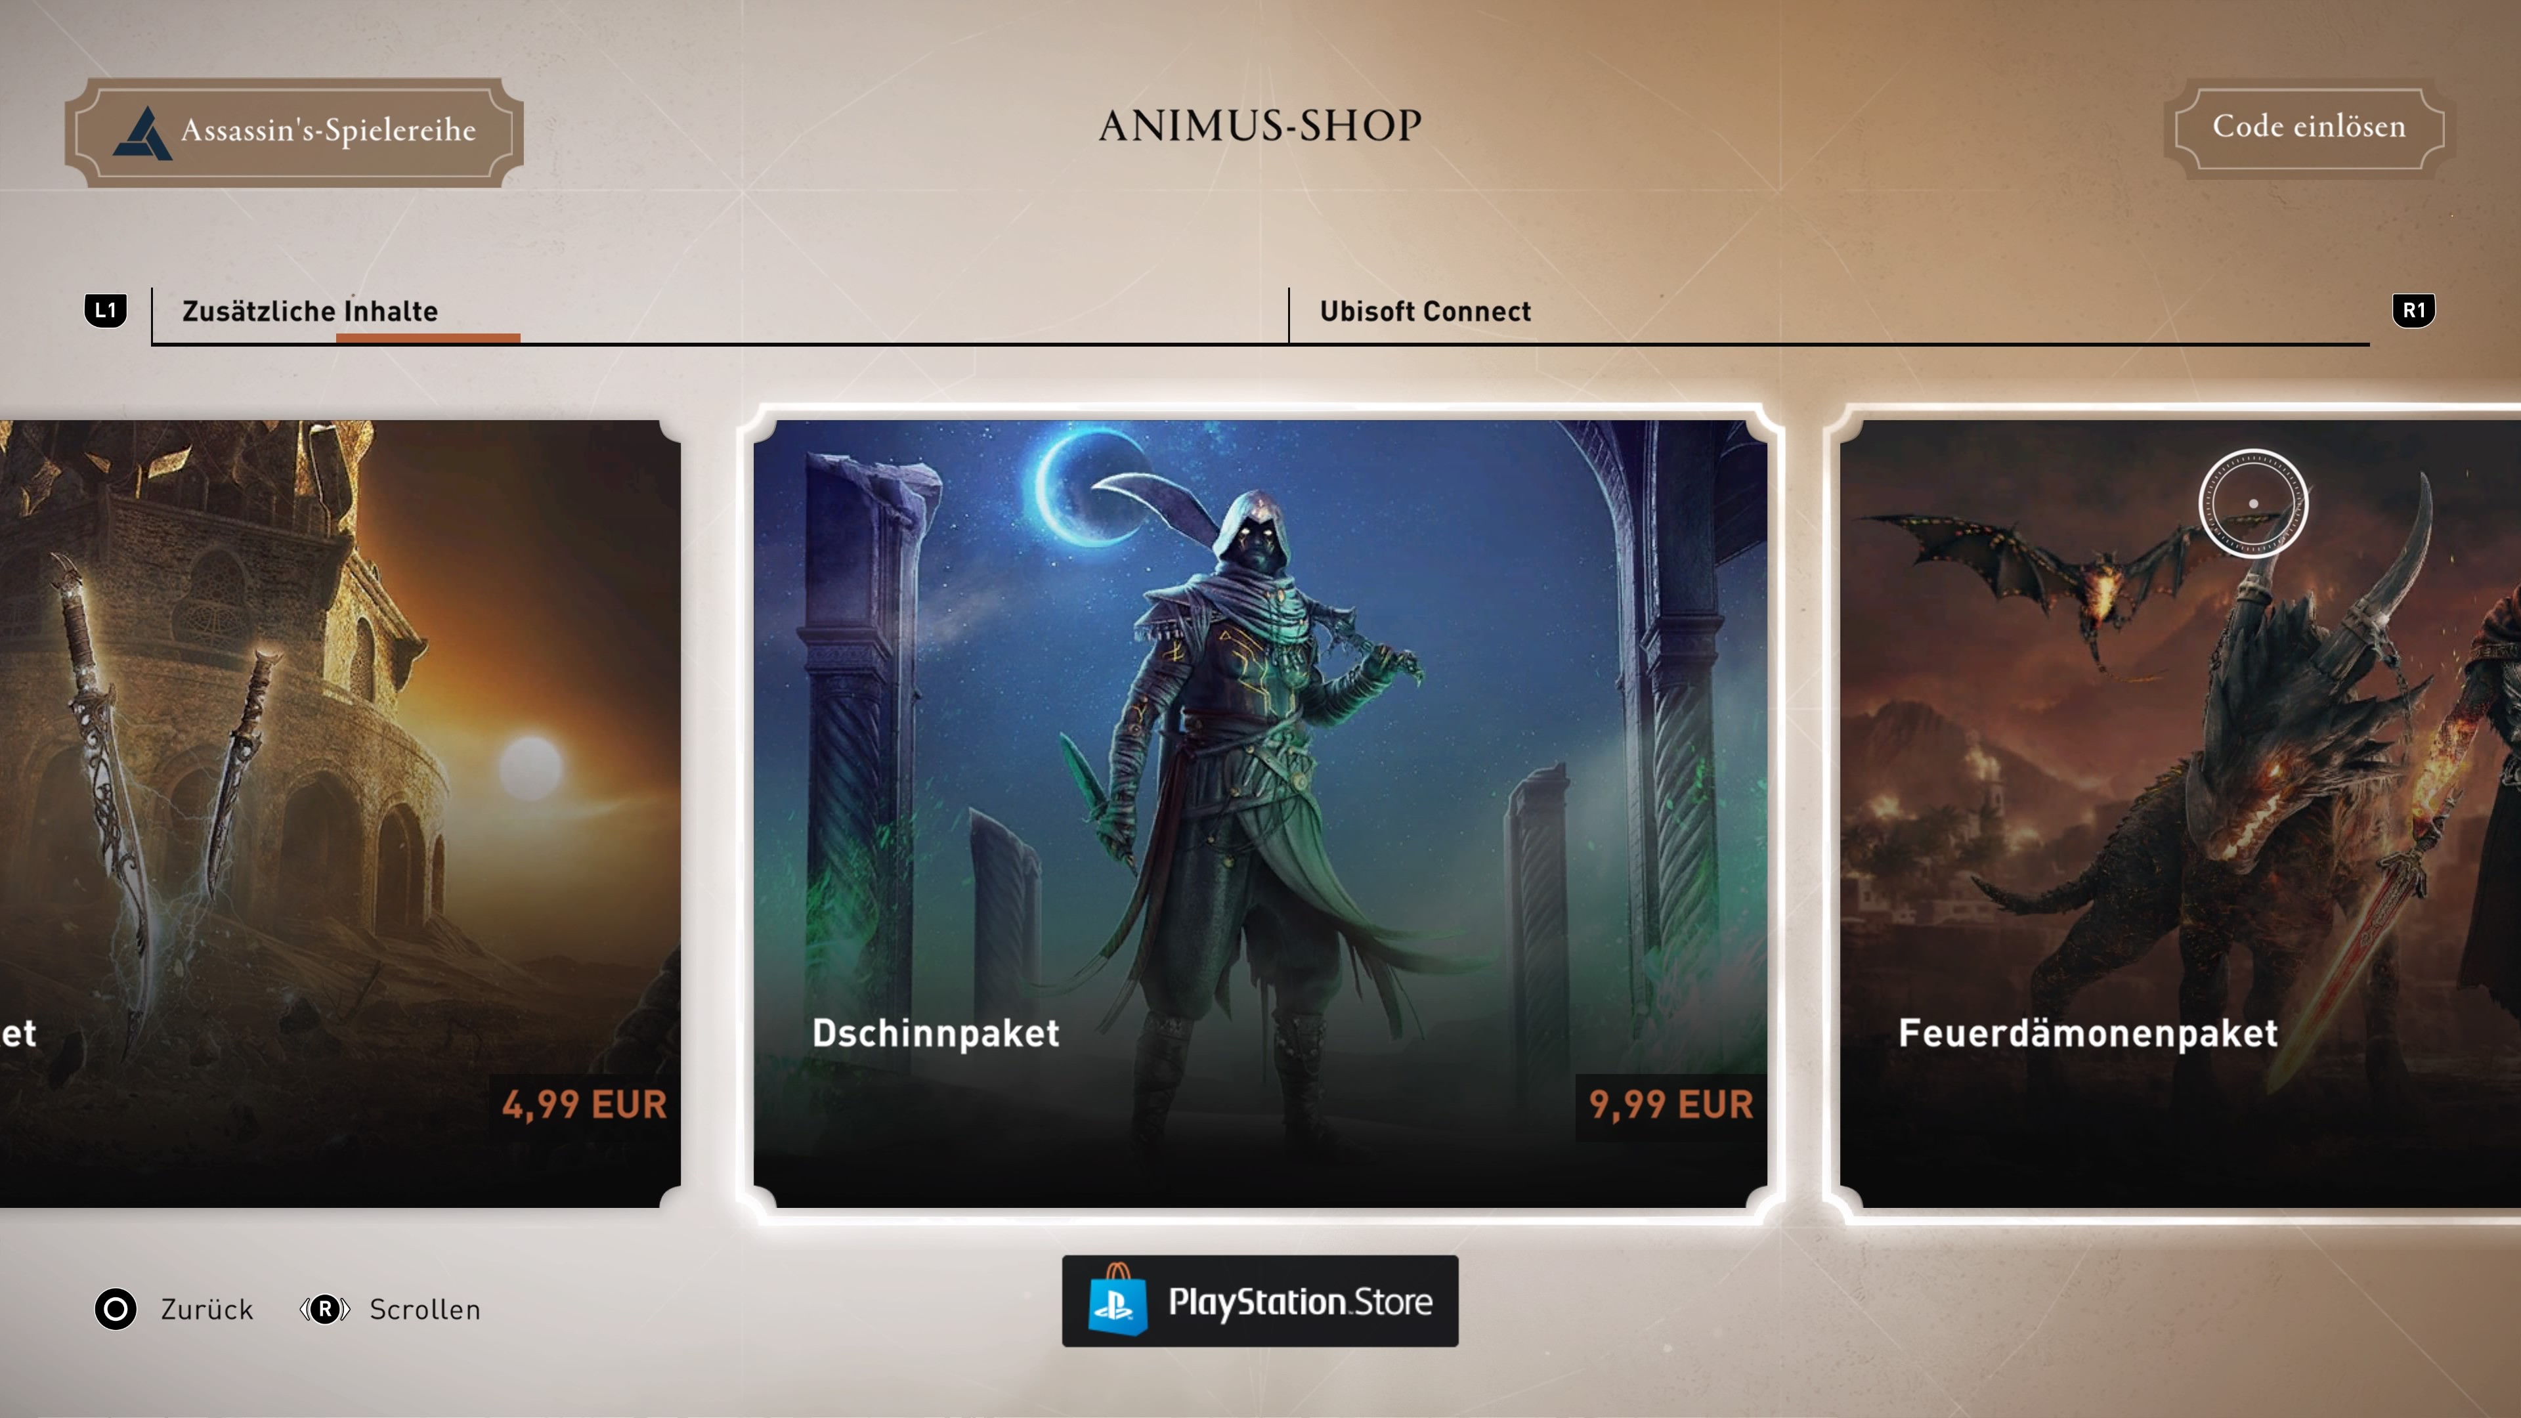Click the Assassin's logo triangle icon

click(x=142, y=132)
